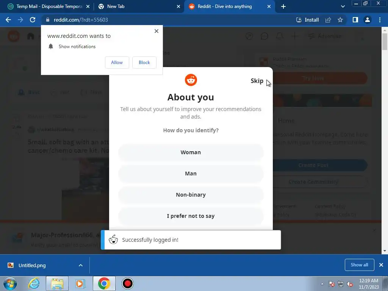Click the Advertise button in header

click(325, 36)
